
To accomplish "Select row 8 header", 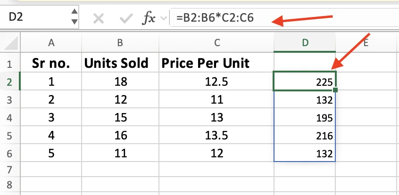I will (x=10, y=184).
